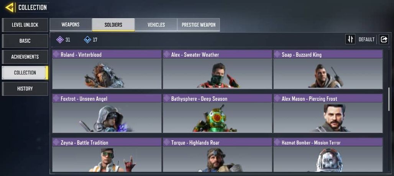Click the rarity diamond beside Roland - Vinterblood

pos(56,54)
